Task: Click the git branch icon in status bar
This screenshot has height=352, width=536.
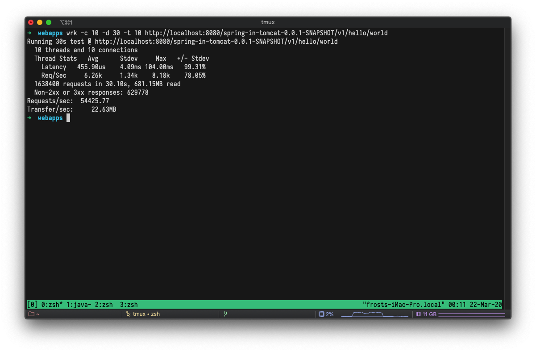Action: point(225,314)
